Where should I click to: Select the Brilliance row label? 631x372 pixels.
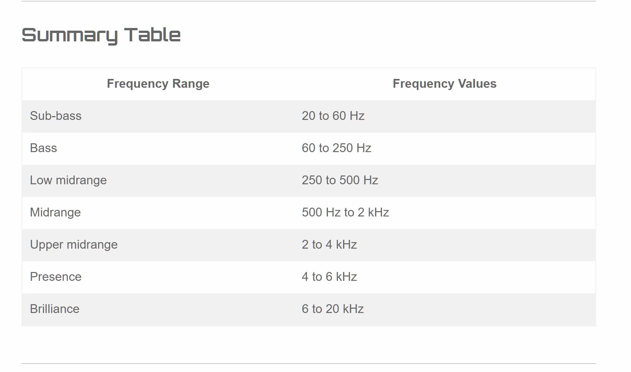coord(54,309)
